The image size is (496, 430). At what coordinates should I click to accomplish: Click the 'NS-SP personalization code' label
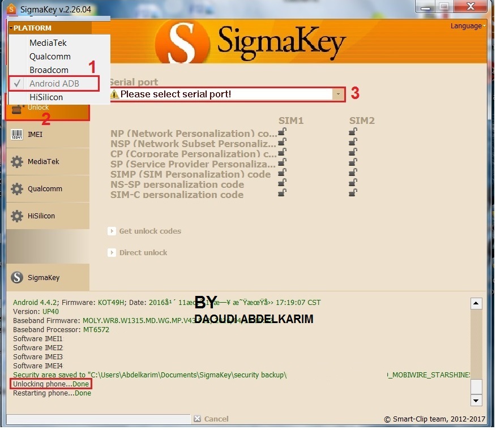tap(177, 184)
